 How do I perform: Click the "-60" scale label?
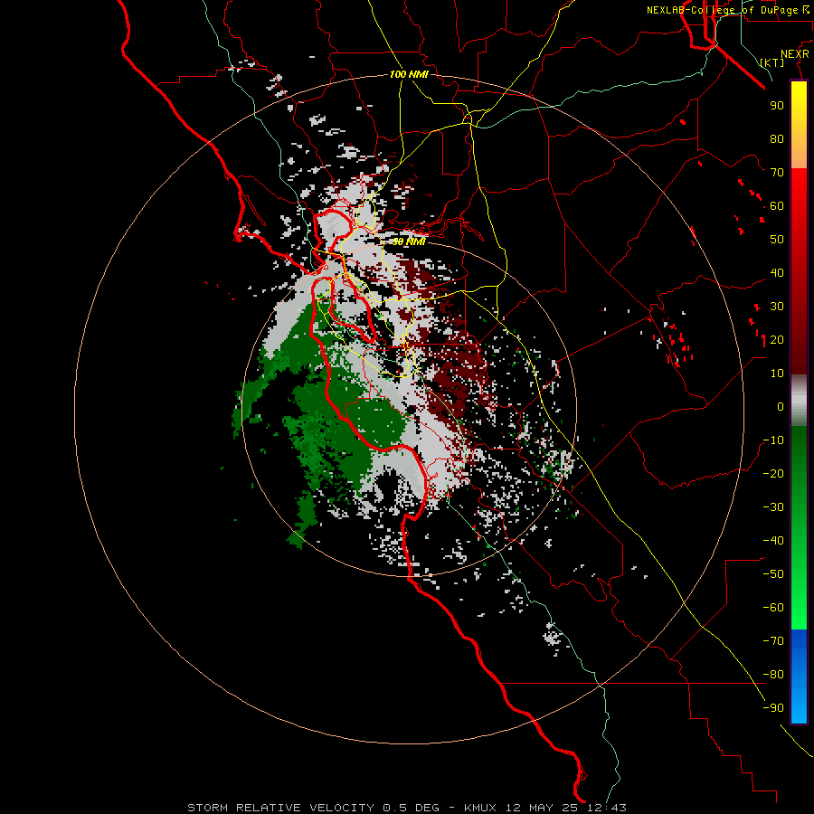click(773, 608)
